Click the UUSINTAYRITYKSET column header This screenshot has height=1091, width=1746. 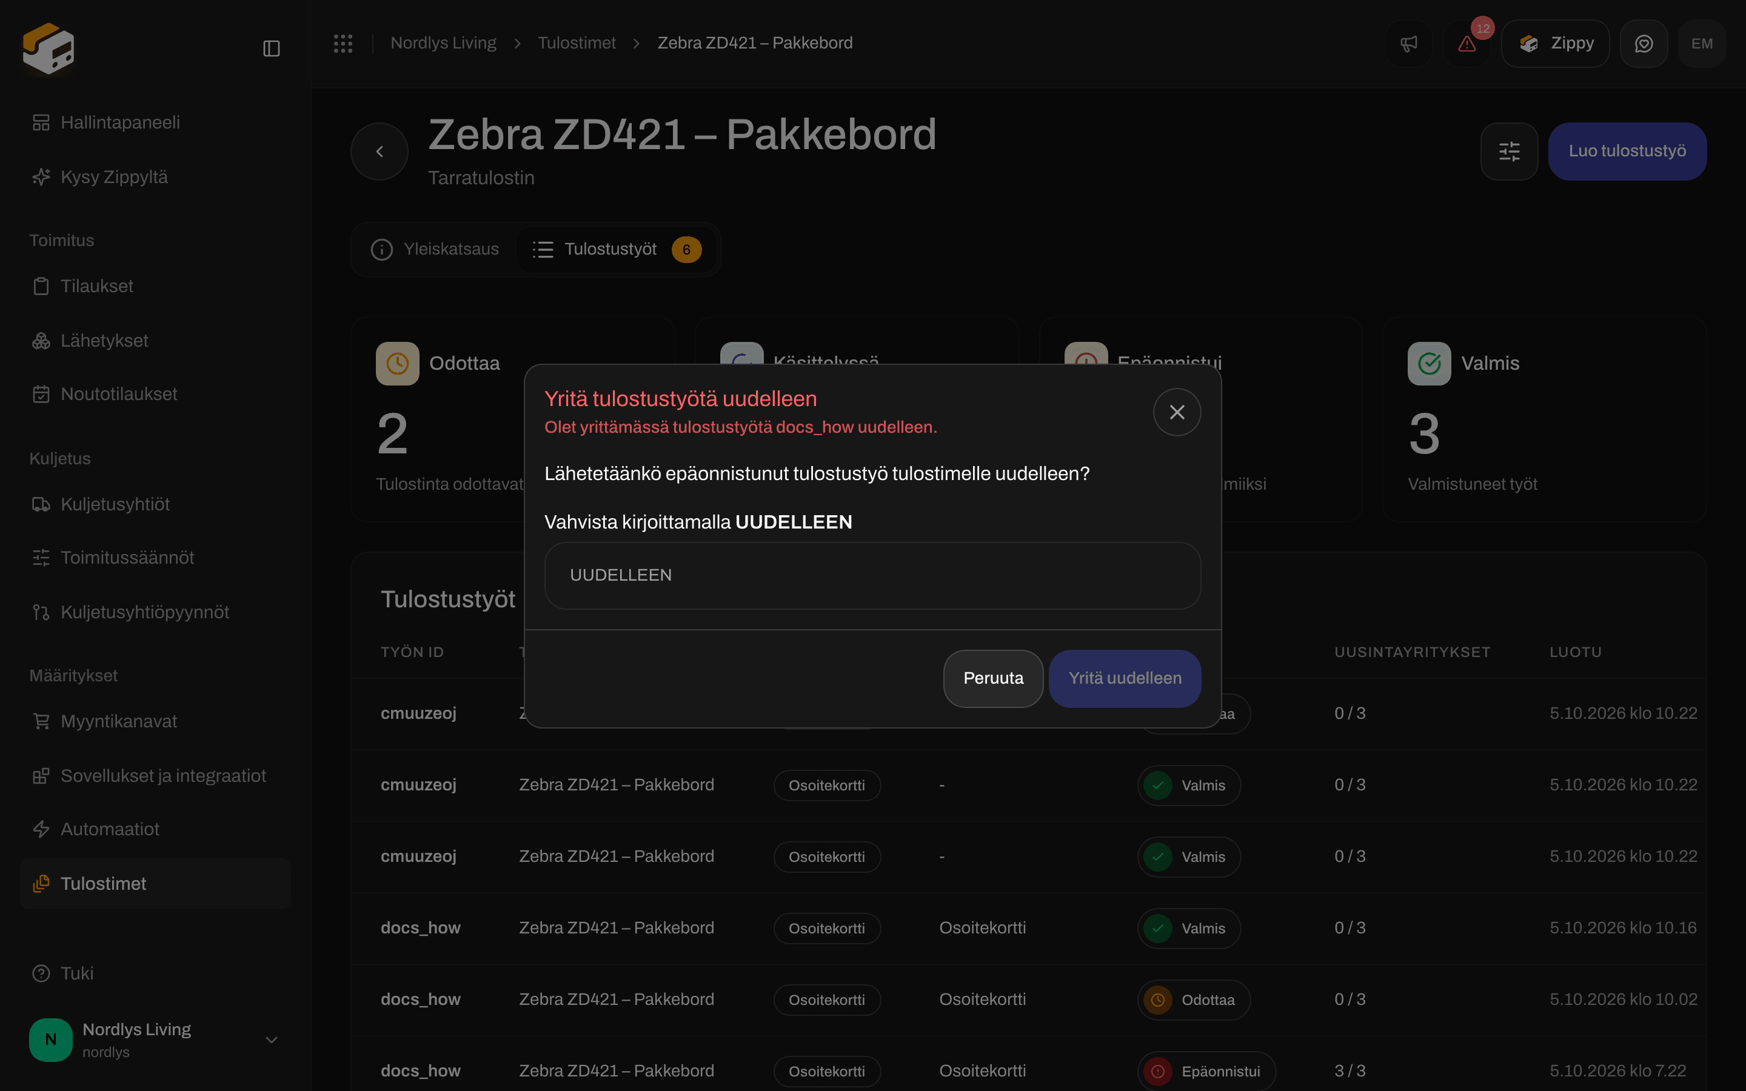pos(1412,652)
